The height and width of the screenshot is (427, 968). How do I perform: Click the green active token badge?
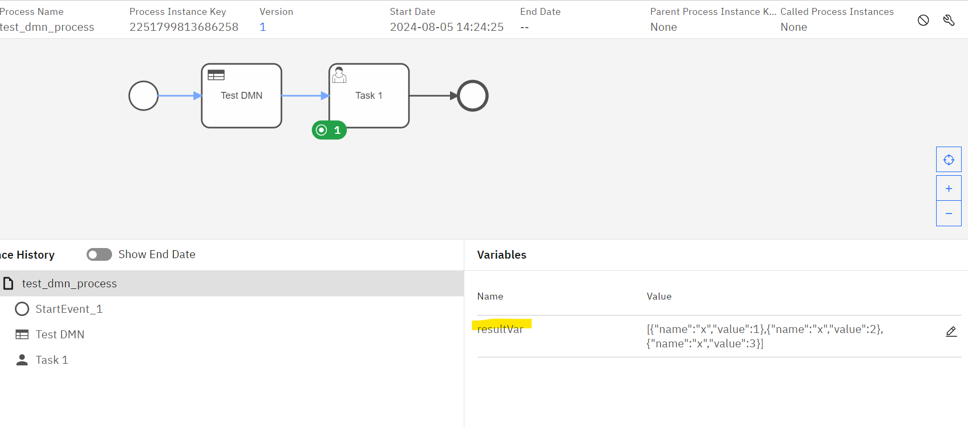coord(329,130)
